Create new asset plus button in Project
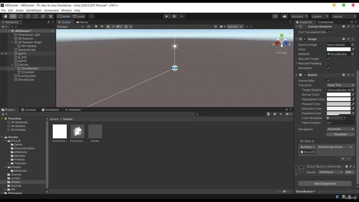Image resolution: width=359 pixels, height=202 pixels. 4,114
